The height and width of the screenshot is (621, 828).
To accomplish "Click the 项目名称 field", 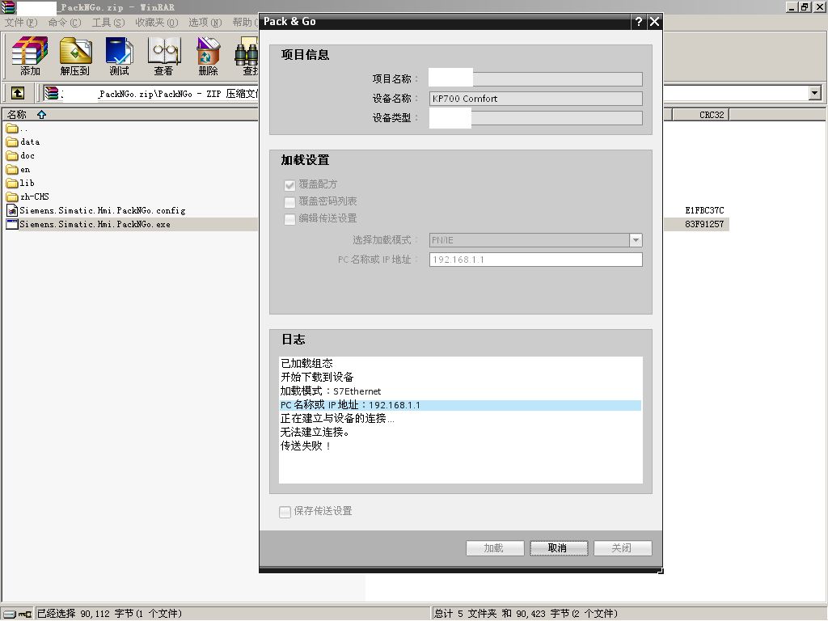I will coord(536,79).
